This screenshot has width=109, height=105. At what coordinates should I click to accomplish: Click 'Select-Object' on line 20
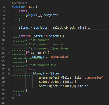tap(50, 82)
